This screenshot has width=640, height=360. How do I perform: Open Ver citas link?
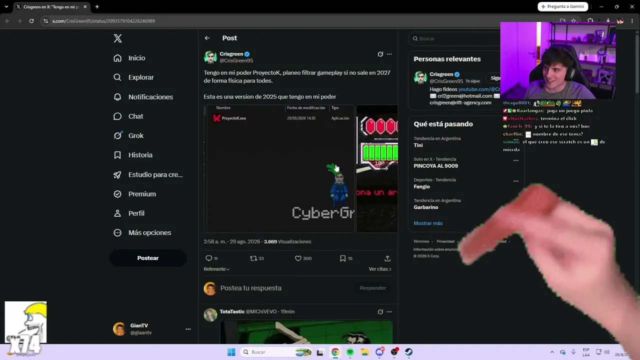(380, 269)
